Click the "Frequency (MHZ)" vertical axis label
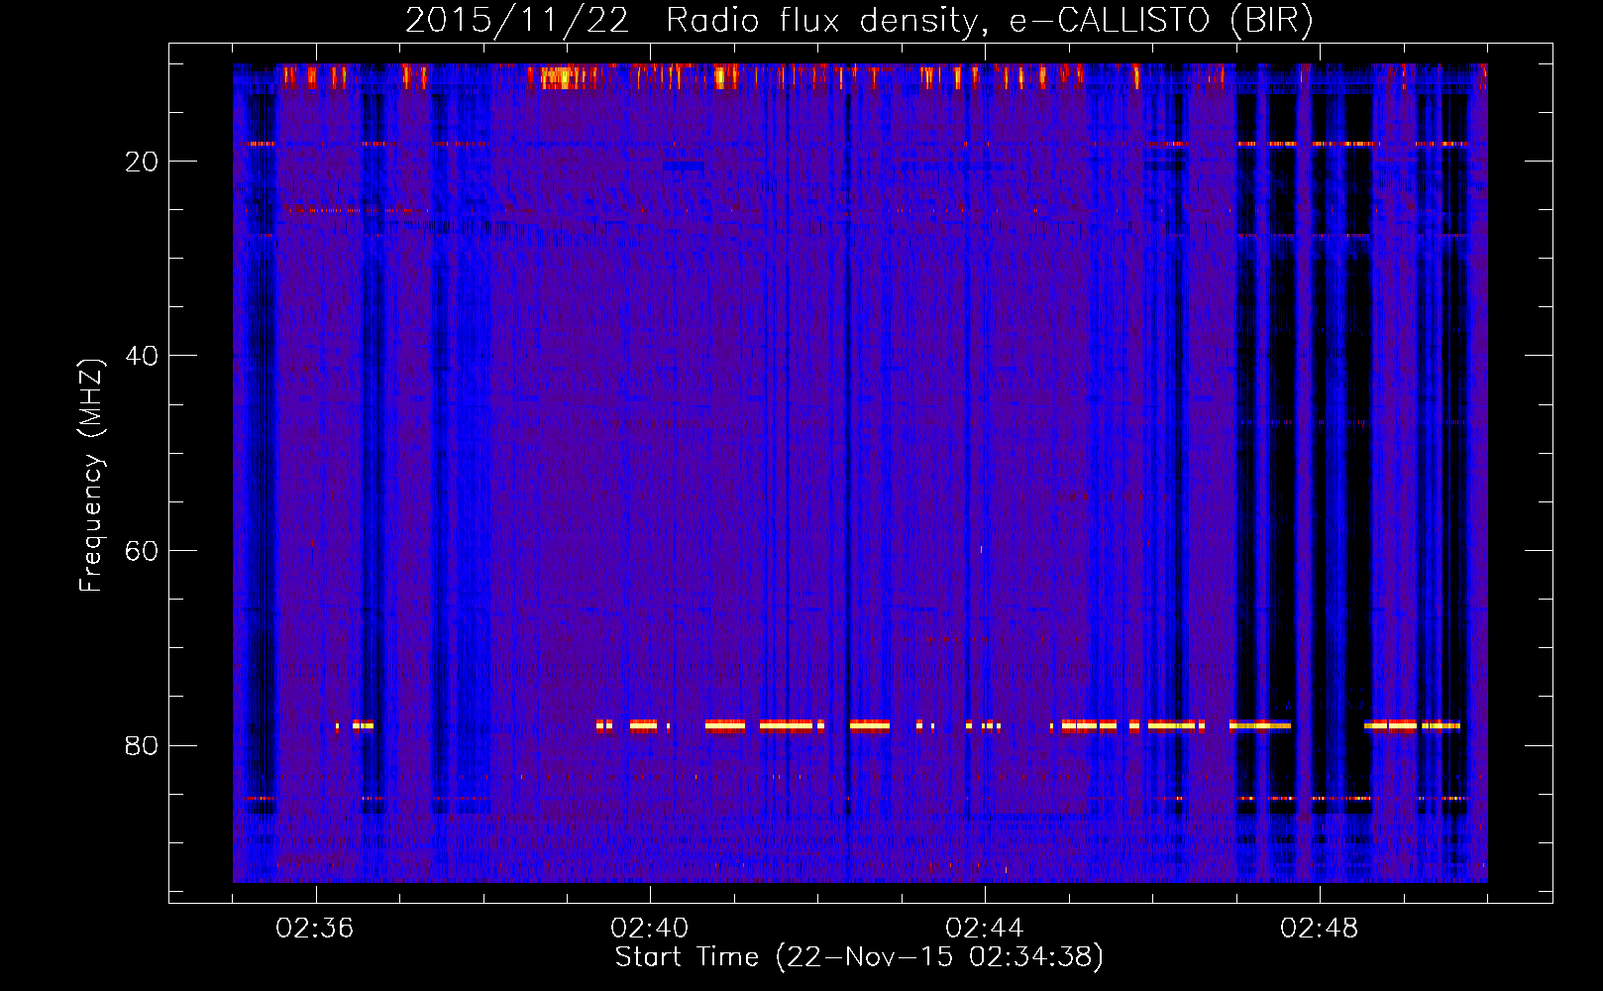 point(91,476)
